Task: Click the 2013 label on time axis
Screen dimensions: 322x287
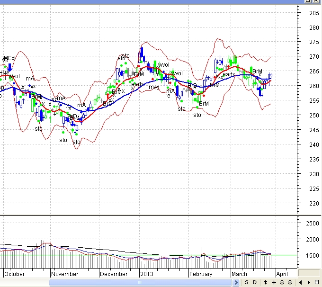Action: point(147,274)
